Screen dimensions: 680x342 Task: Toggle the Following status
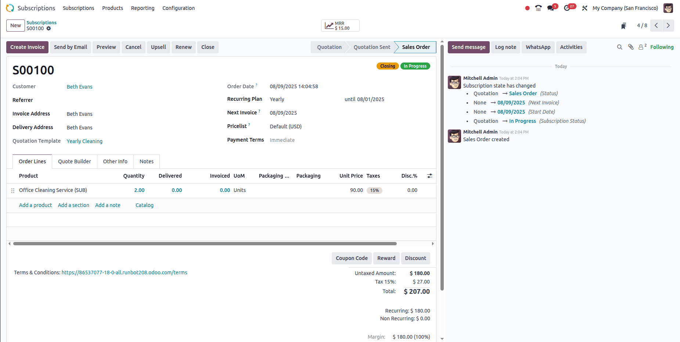662,47
